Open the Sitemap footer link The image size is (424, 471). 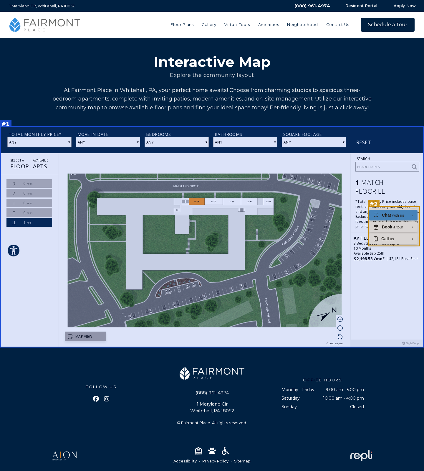[242, 461]
